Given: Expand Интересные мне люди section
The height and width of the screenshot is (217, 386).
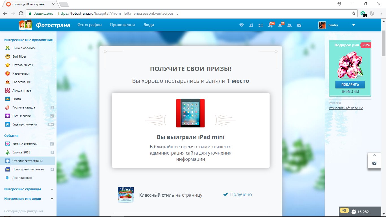Looking at the screenshot, I should 52,199.
